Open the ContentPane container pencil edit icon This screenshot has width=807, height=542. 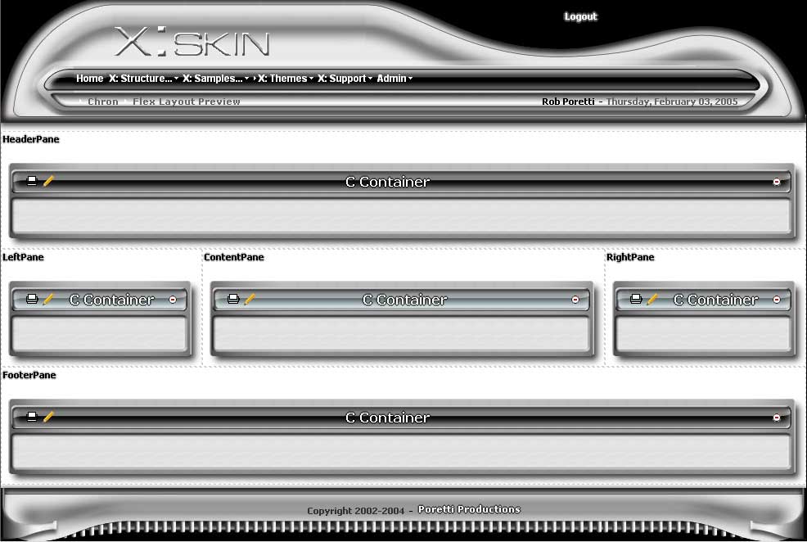click(250, 300)
